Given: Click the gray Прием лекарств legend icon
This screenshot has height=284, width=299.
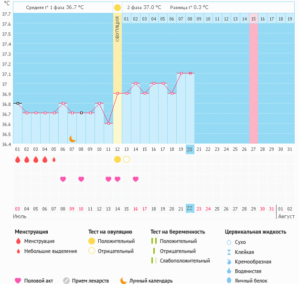Looking at the screenshot, I should tap(66, 281).
